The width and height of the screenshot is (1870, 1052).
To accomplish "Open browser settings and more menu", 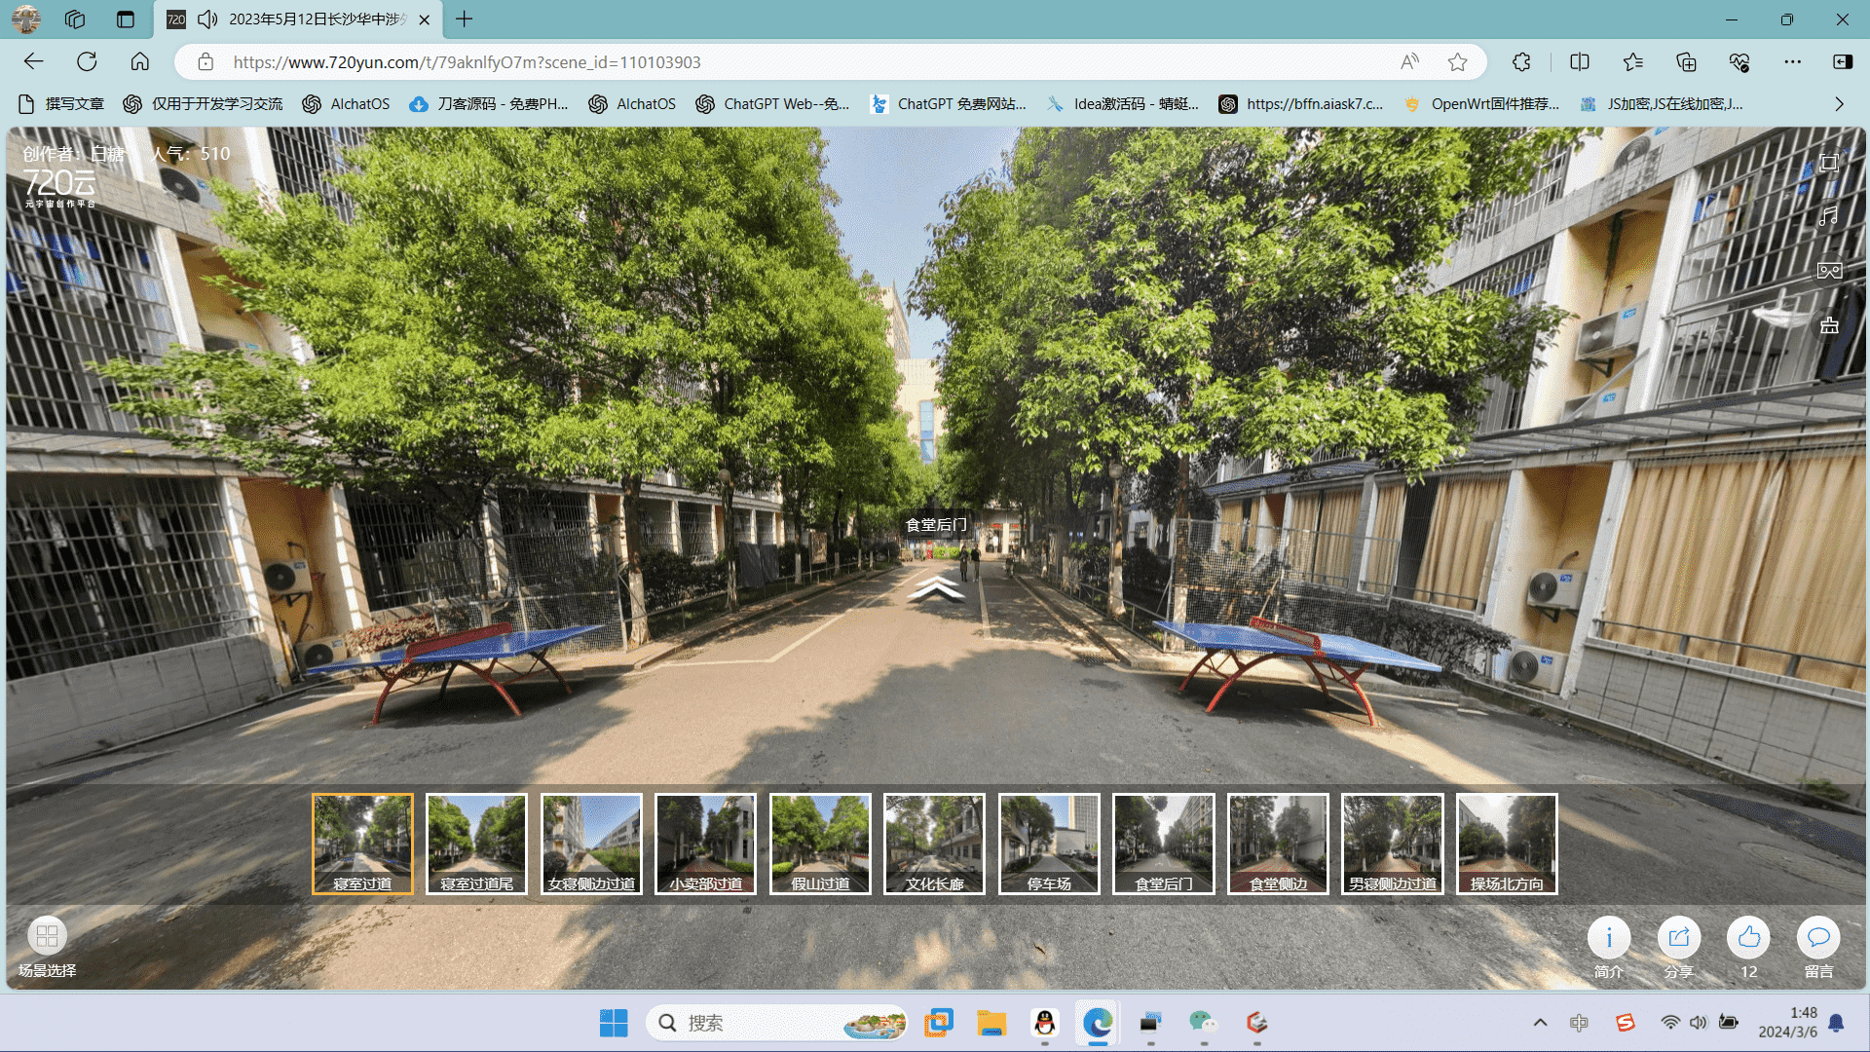I will tap(1792, 62).
